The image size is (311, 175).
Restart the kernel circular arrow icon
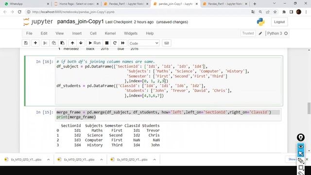tap(115, 43)
